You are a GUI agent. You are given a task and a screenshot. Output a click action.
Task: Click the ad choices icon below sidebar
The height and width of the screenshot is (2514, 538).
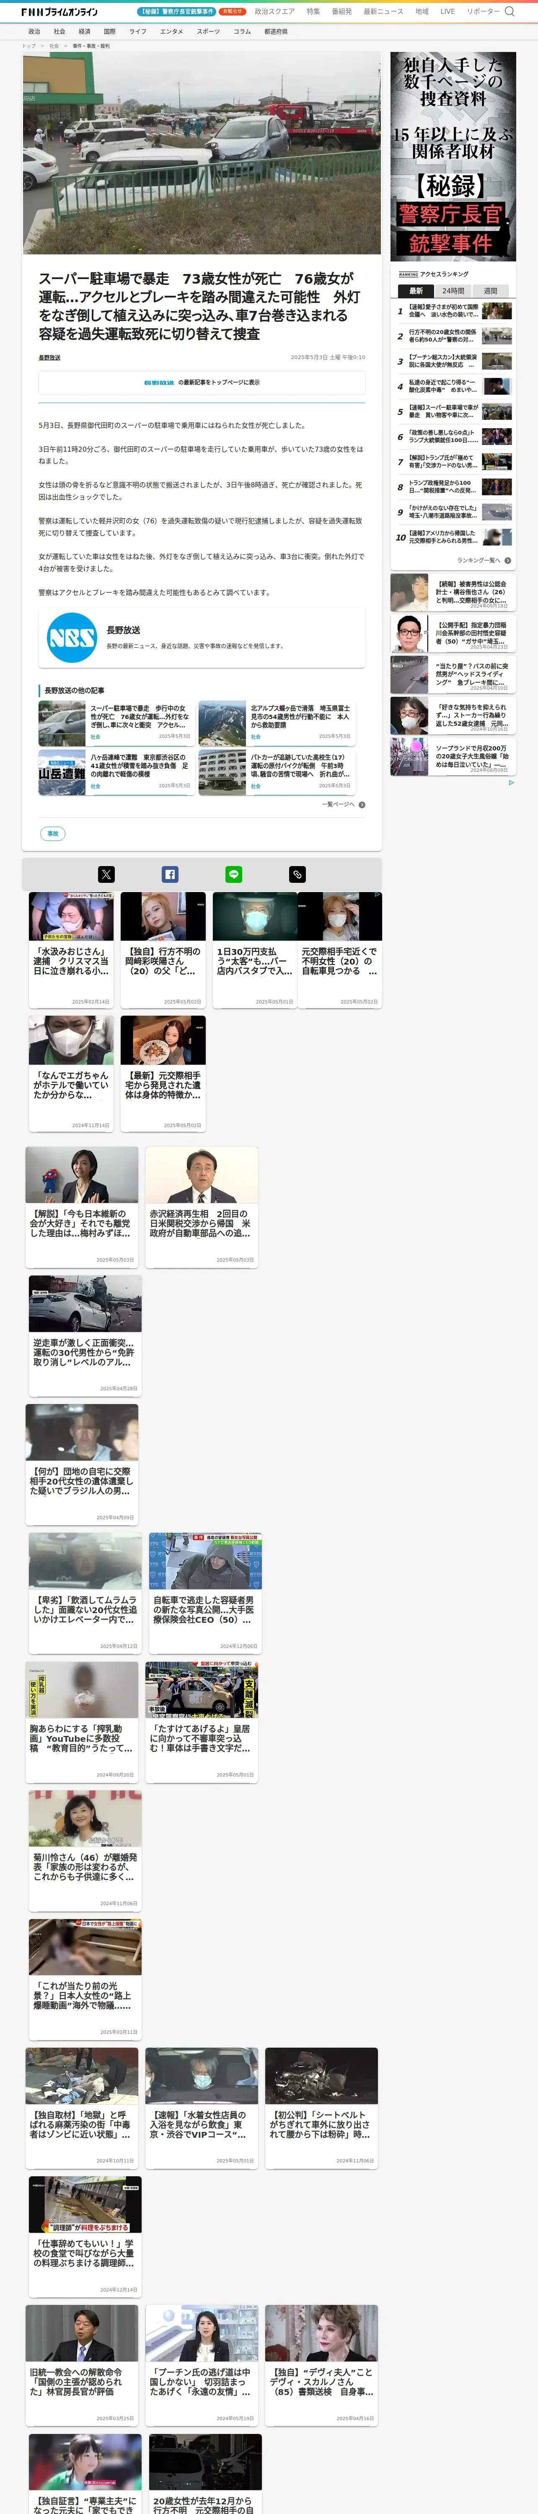[511, 782]
